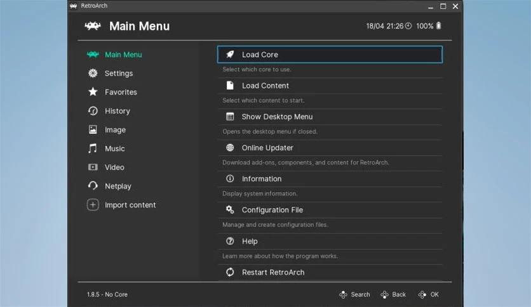Click the invader icon beside sidebar Main Menu
Screen dimensions: 531x307
(93, 55)
